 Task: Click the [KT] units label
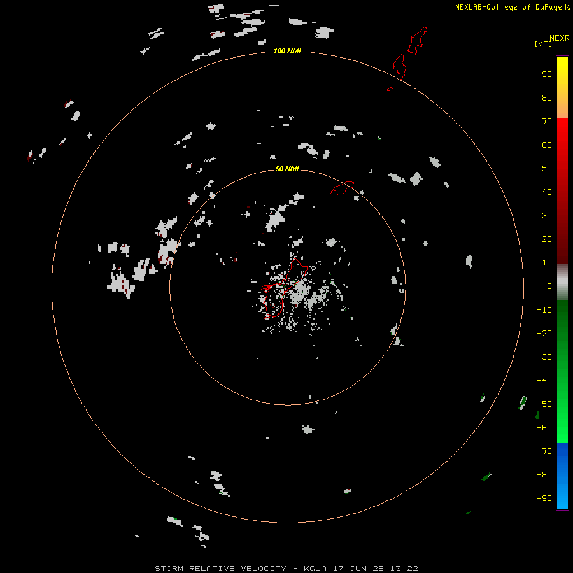(x=543, y=44)
